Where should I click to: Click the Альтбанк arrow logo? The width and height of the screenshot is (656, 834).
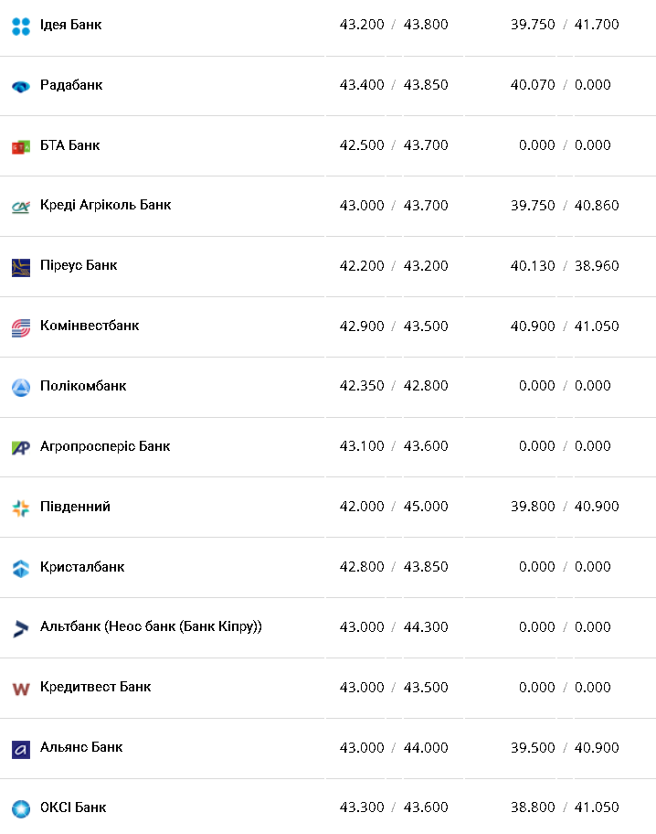coord(21,628)
